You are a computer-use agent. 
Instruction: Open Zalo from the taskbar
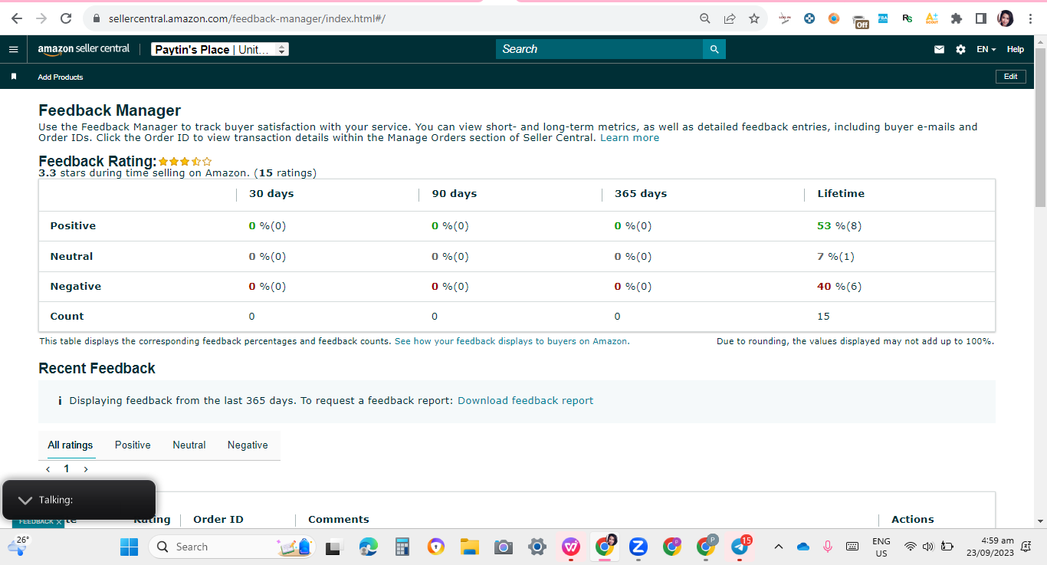pyautogui.click(x=638, y=547)
